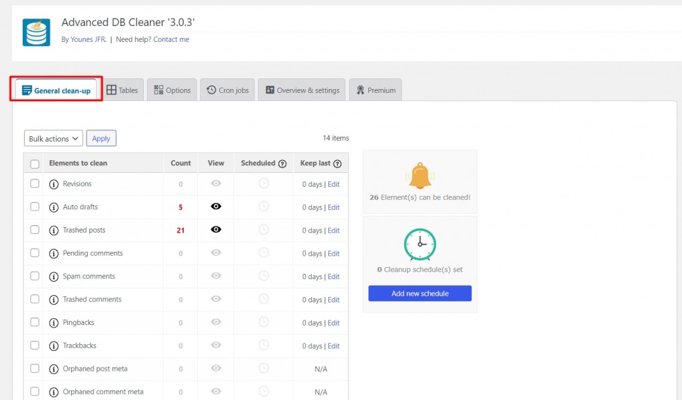
Task: Check the Trackbacks checkbox
Action: 35,345
